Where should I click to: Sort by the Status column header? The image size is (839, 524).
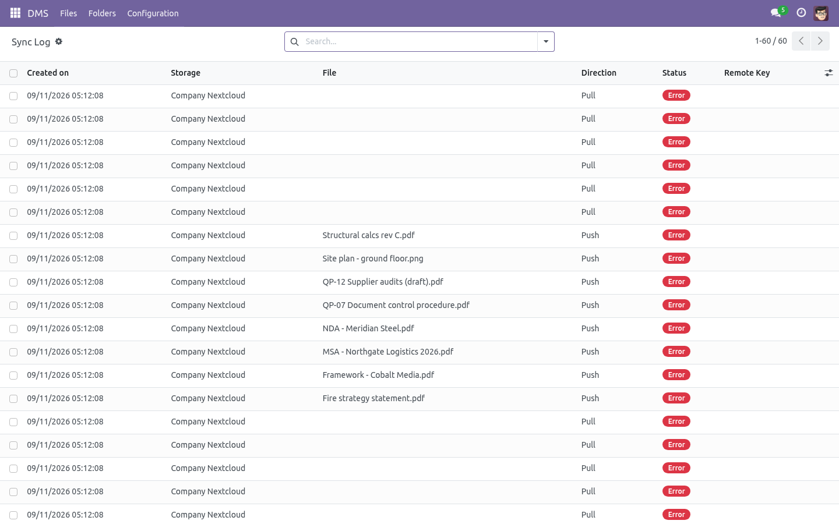[x=674, y=73]
